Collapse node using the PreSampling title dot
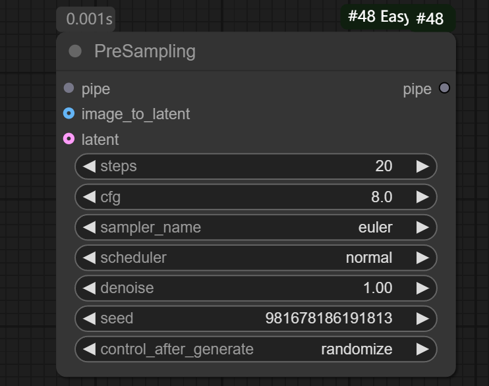Screen dimensions: 489x386 tap(75, 51)
